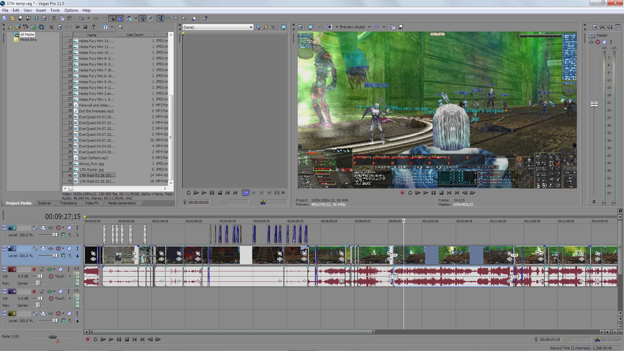
Task: Open track 4 Touch automation mode dropdown
Action: coord(70,298)
